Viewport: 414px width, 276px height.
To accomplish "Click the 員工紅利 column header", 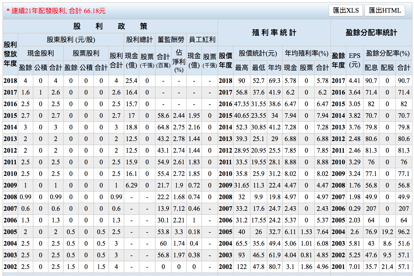I will 202,40.
